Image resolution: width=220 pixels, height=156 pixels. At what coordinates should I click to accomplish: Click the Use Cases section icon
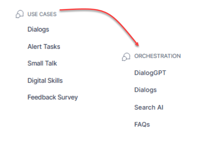point(20,14)
